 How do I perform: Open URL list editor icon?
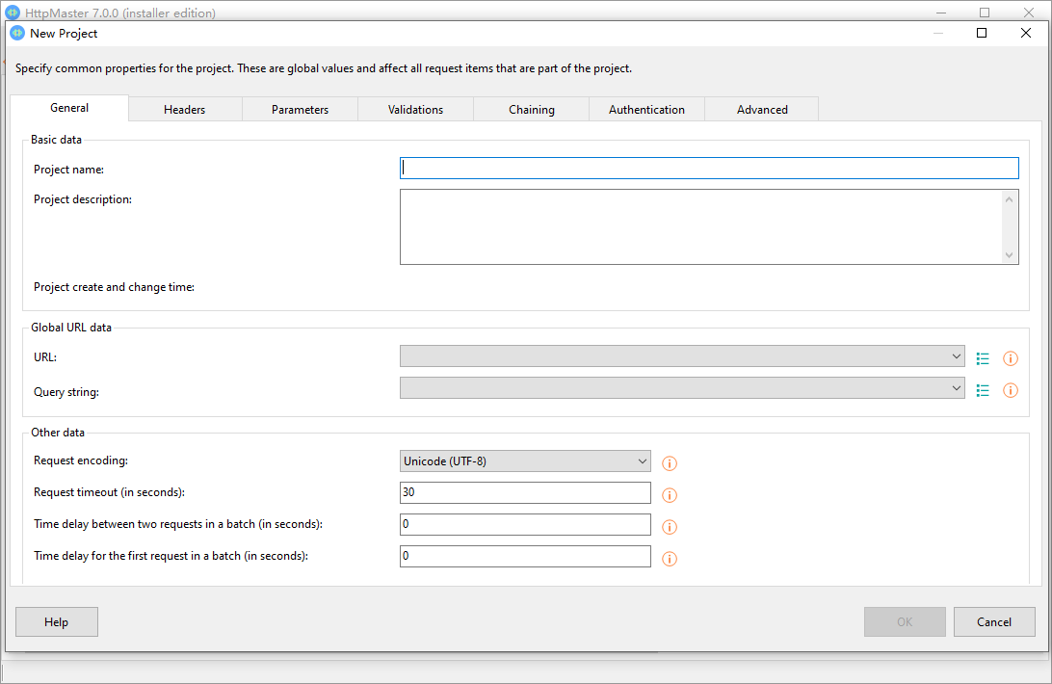[983, 358]
